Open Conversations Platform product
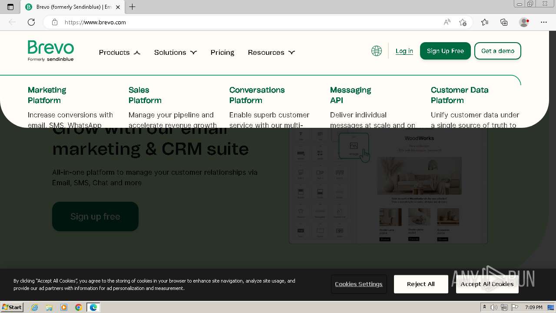The height and width of the screenshot is (313, 556). click(257, 95)
